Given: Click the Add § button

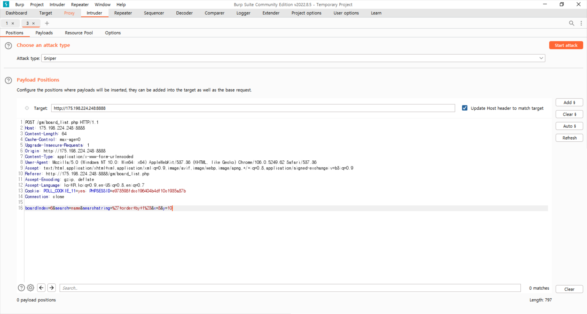Looking at the screenshot, I should point(569,102).
